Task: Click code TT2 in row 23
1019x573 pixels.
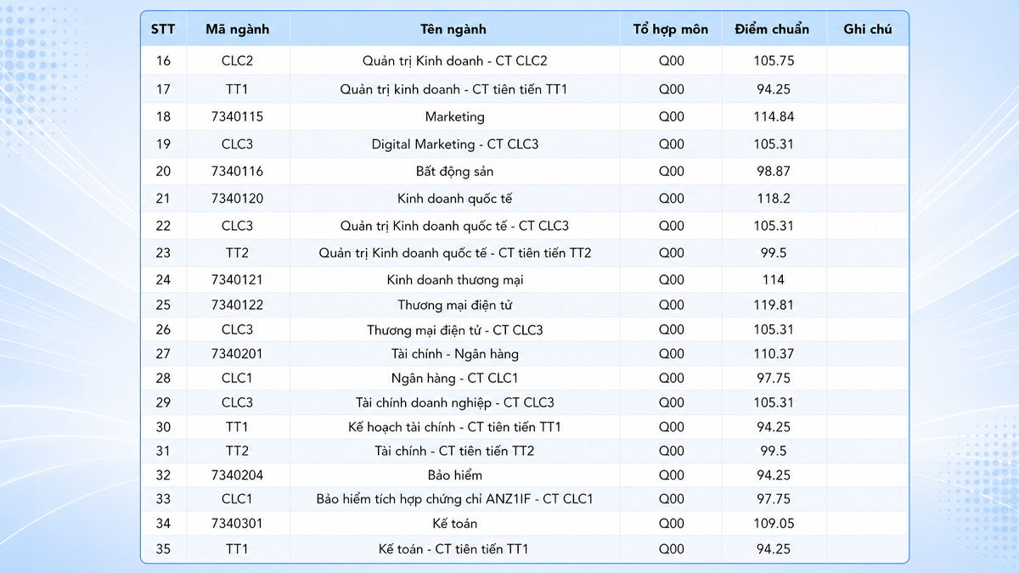Action: [238, 253]
